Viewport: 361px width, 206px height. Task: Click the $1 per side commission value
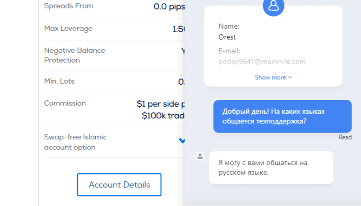pos(161,110)
